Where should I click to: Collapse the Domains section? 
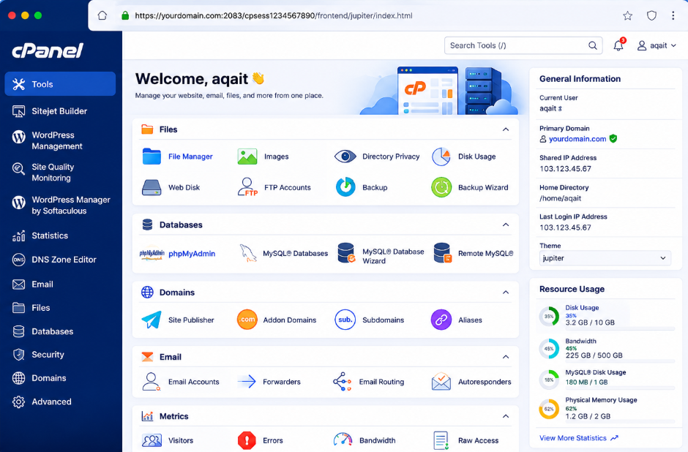pyautogui.click(x=506, y=292)
